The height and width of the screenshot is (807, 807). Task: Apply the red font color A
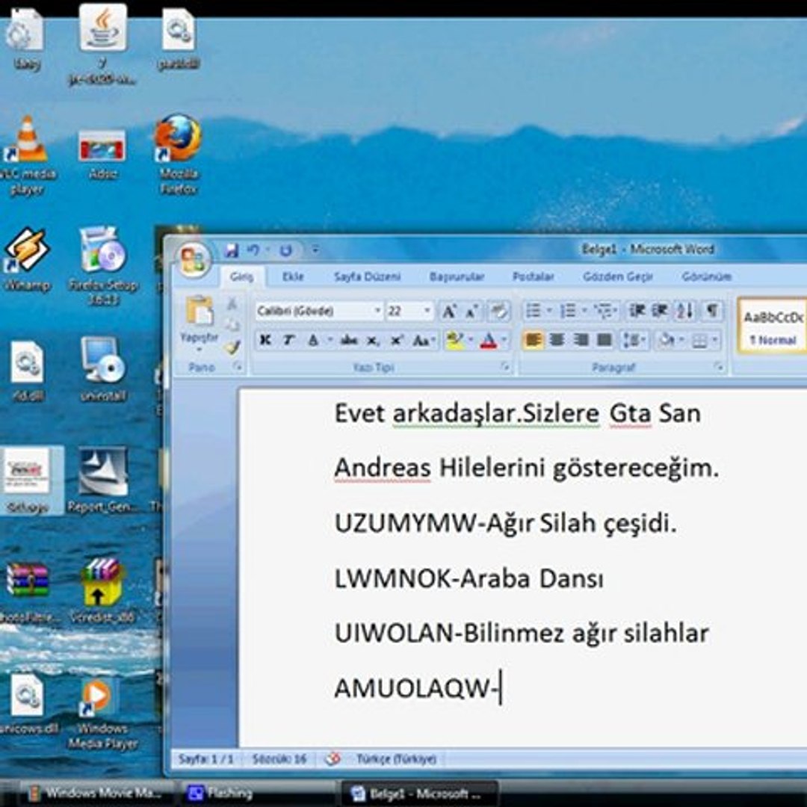[488, 340]
